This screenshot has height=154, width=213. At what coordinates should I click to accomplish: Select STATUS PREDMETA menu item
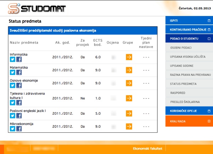[x=189, y=84]
